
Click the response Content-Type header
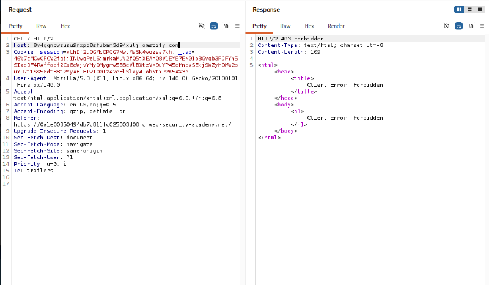coord(320,45)
